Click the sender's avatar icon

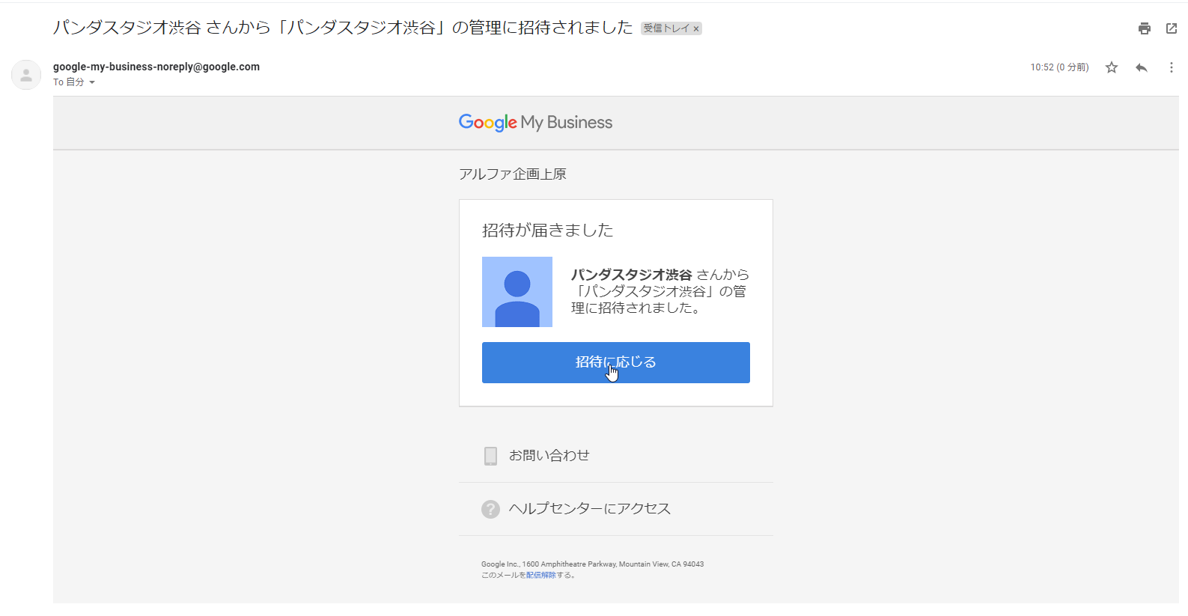26,75
